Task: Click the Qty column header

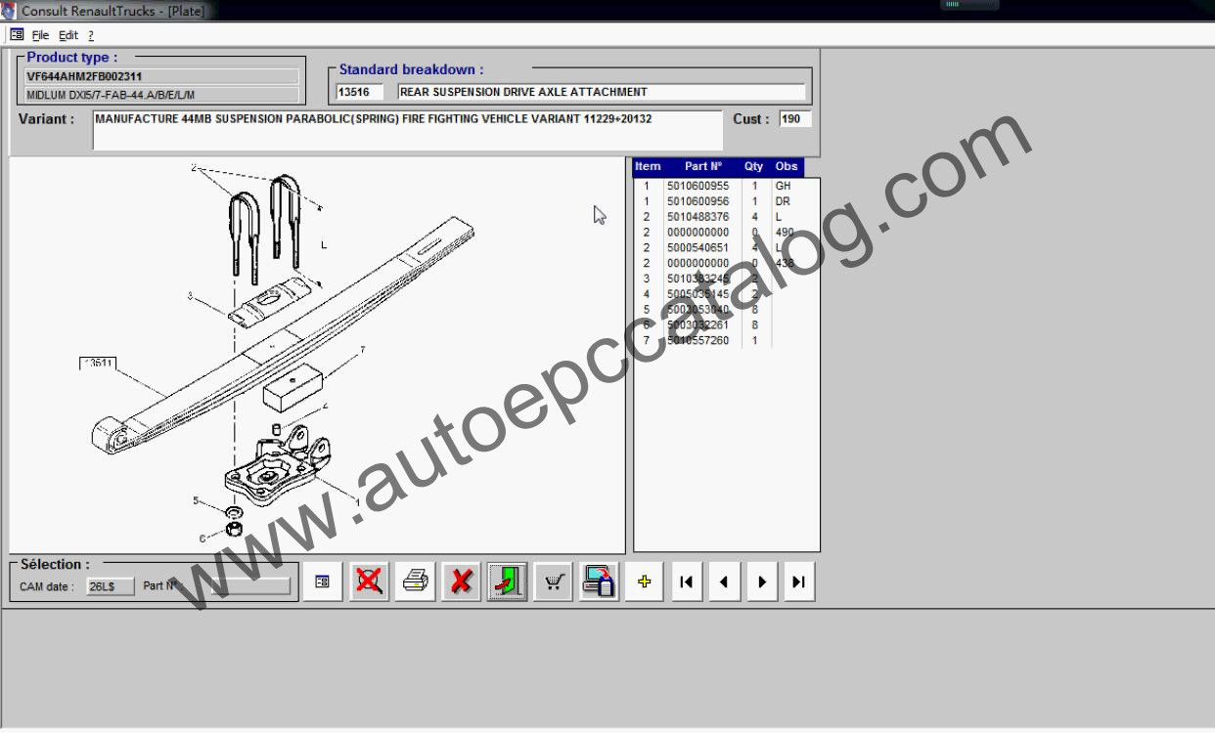Action: click(x=754, y=167)
